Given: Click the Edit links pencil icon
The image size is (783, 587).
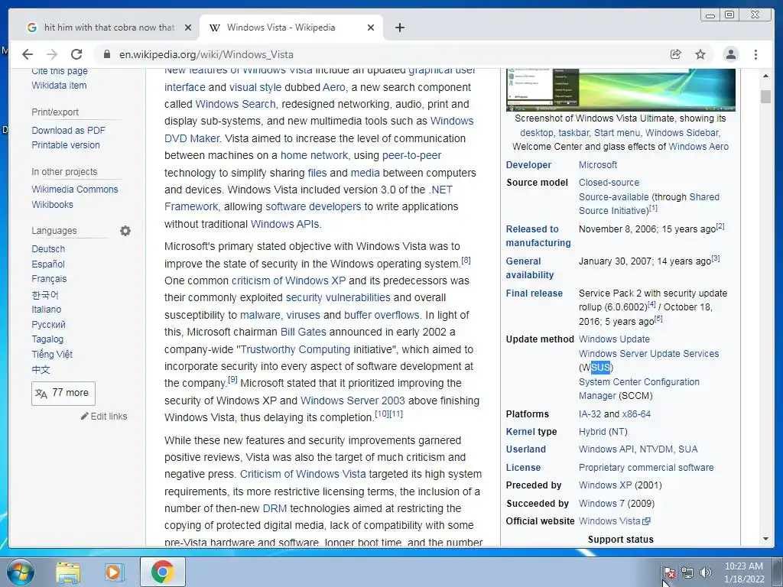Looking at the screenshot, I should click(x=85, y=416).
